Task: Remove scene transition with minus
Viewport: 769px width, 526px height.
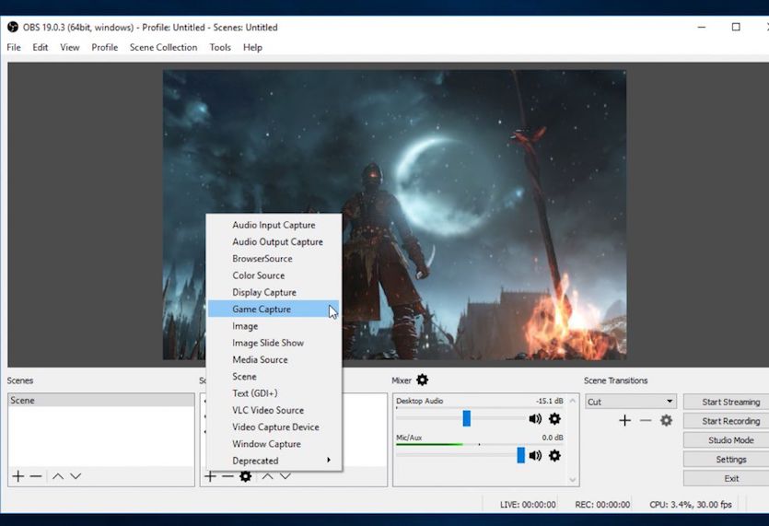Action: tap(646, 420)
